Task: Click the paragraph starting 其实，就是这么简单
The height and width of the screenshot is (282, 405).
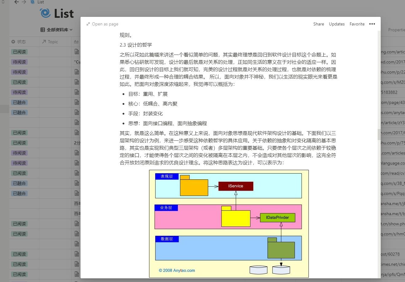Action: pyautogui.click(x=228, y=148)
